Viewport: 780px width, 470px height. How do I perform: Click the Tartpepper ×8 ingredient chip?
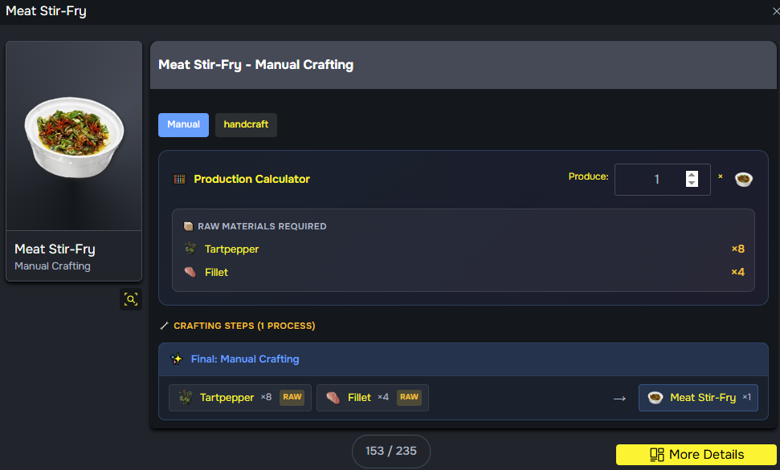239,398
